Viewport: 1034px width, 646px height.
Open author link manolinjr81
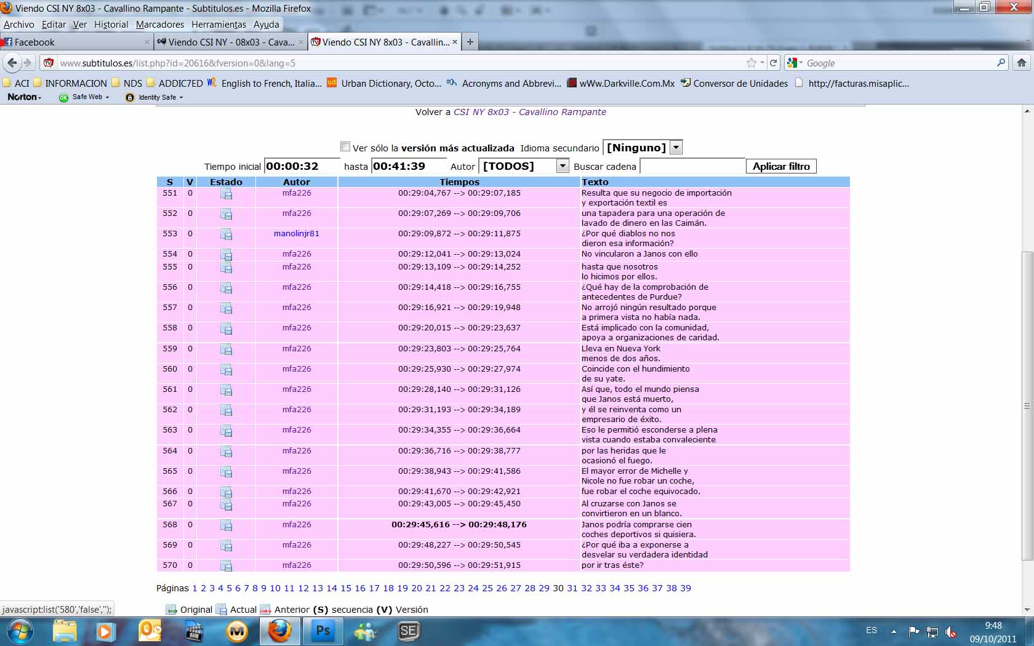tap(296, 234)
